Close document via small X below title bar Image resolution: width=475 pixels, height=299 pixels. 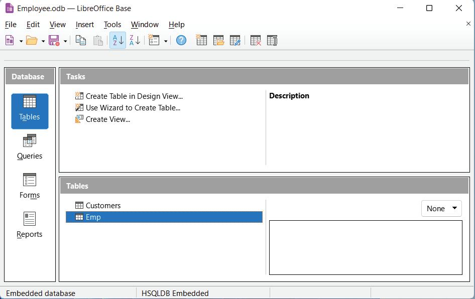[x=468, y=24]
